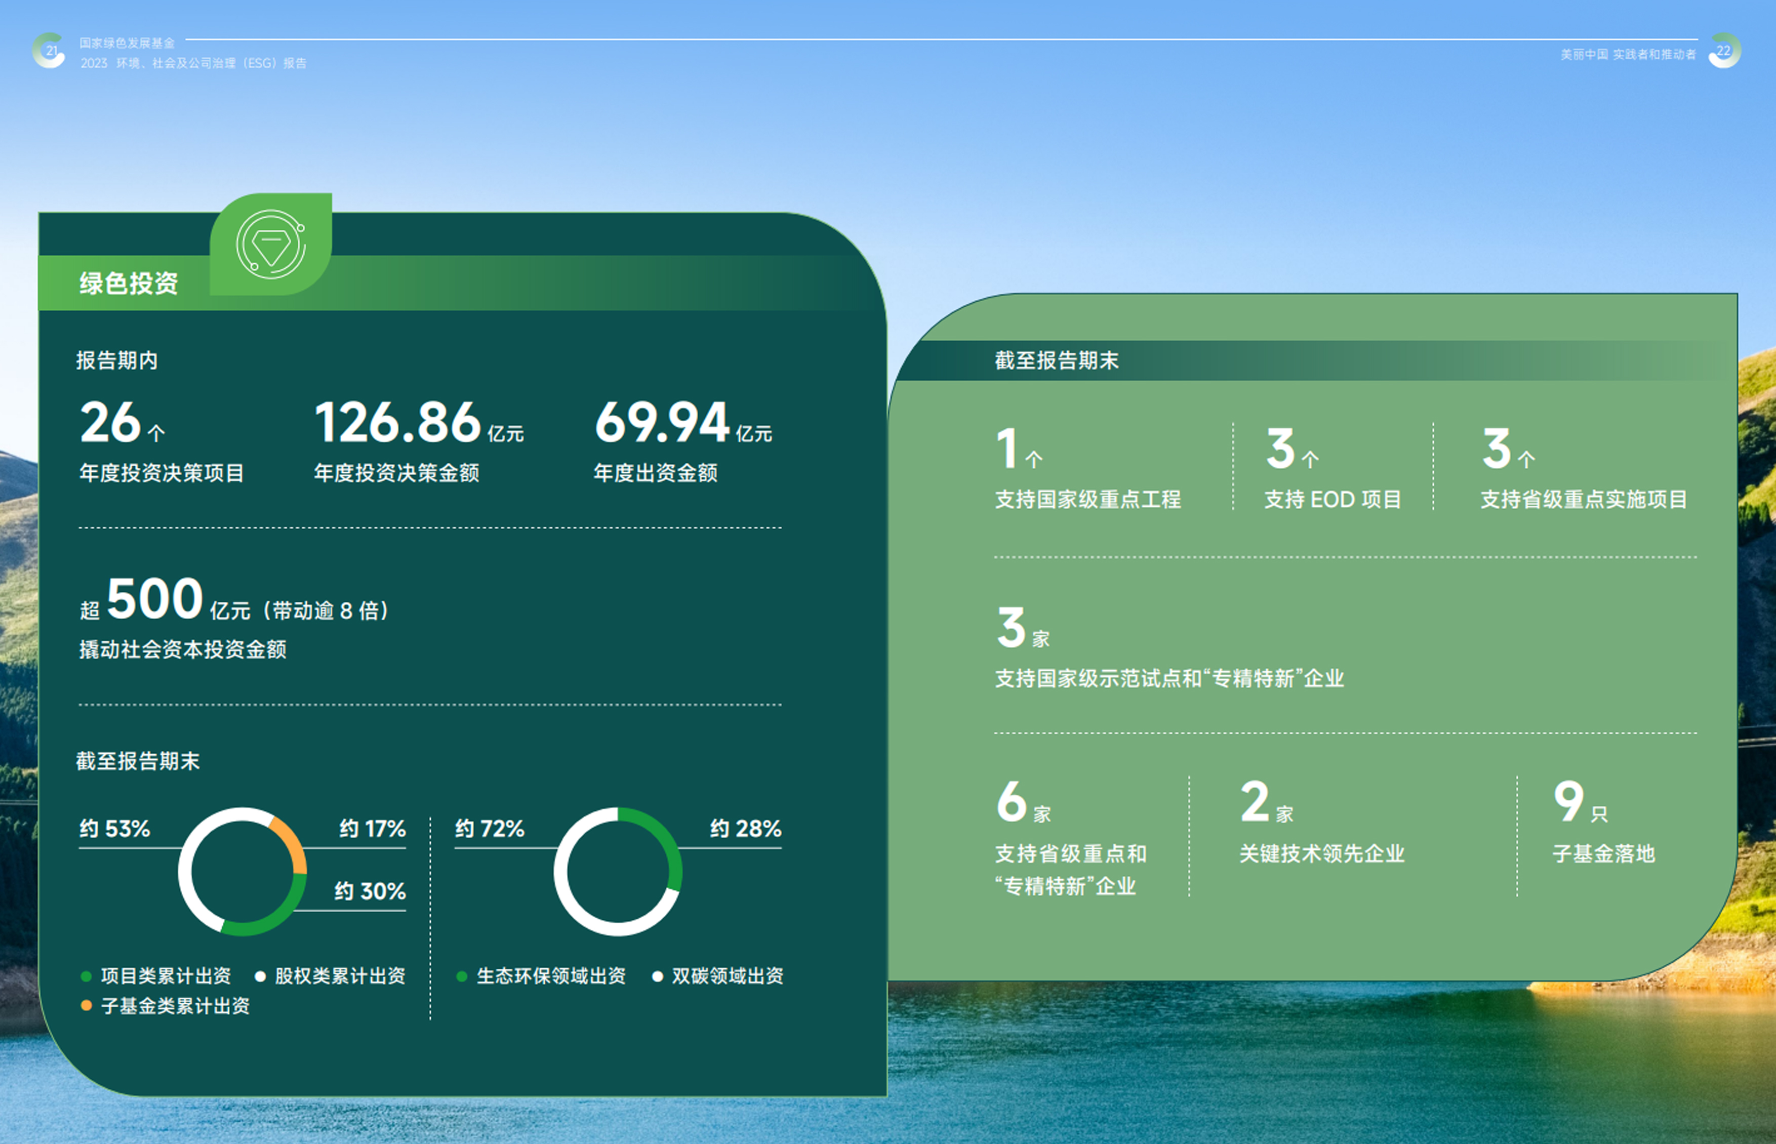
Task: Click the 126.86 亿元 figure
Action: (x=420, y=422)
